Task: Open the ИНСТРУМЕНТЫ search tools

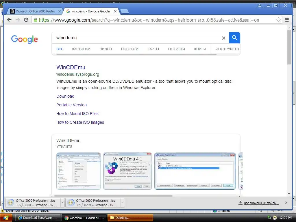Action: [x=228, y=49]
